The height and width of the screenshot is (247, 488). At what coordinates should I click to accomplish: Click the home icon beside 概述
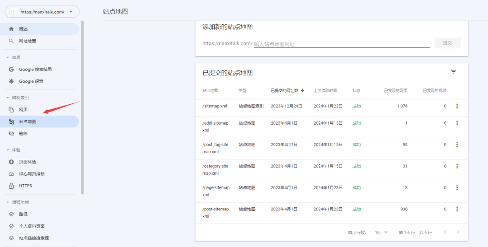pyautogui.click(x=11, y=29)
